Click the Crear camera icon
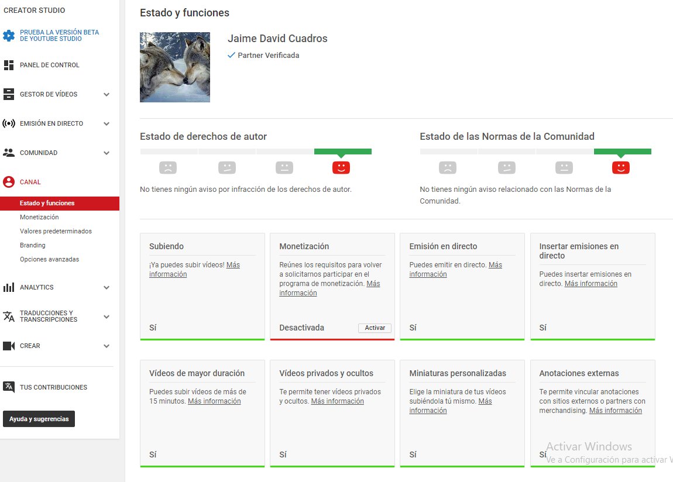Viewport: 673px width, 482px height. click(x=9, y=346)
